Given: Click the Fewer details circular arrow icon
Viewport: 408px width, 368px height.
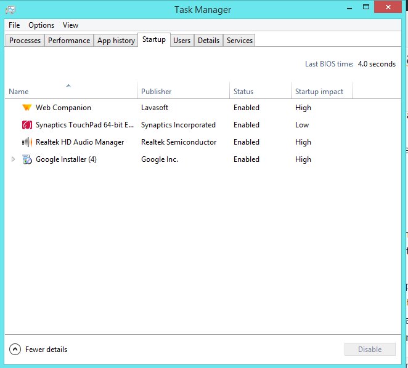Looking at the screenshot, I should (15, 350).
